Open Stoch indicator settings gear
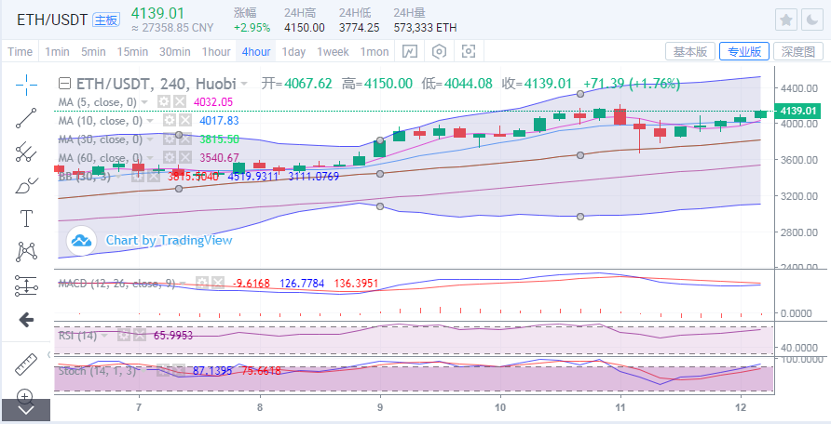This screenshot has height=424, width=831. point(163,371)
